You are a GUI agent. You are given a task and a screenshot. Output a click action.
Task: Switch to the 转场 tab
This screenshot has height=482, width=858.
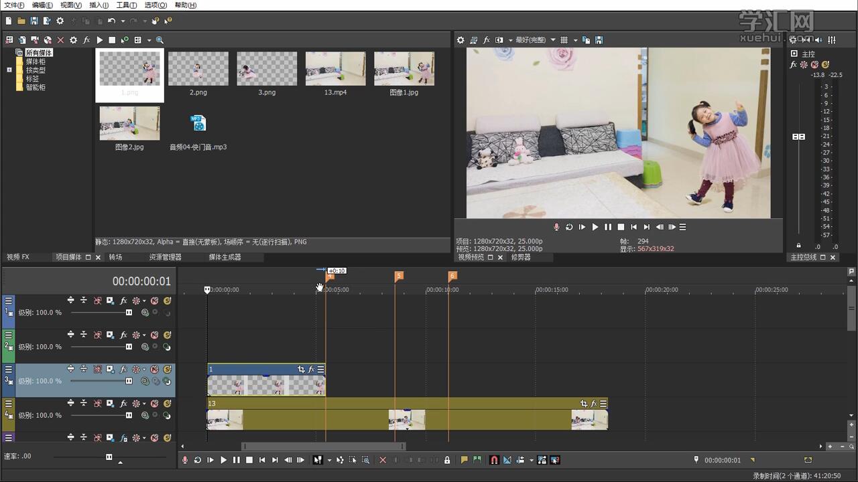point(115,257)
